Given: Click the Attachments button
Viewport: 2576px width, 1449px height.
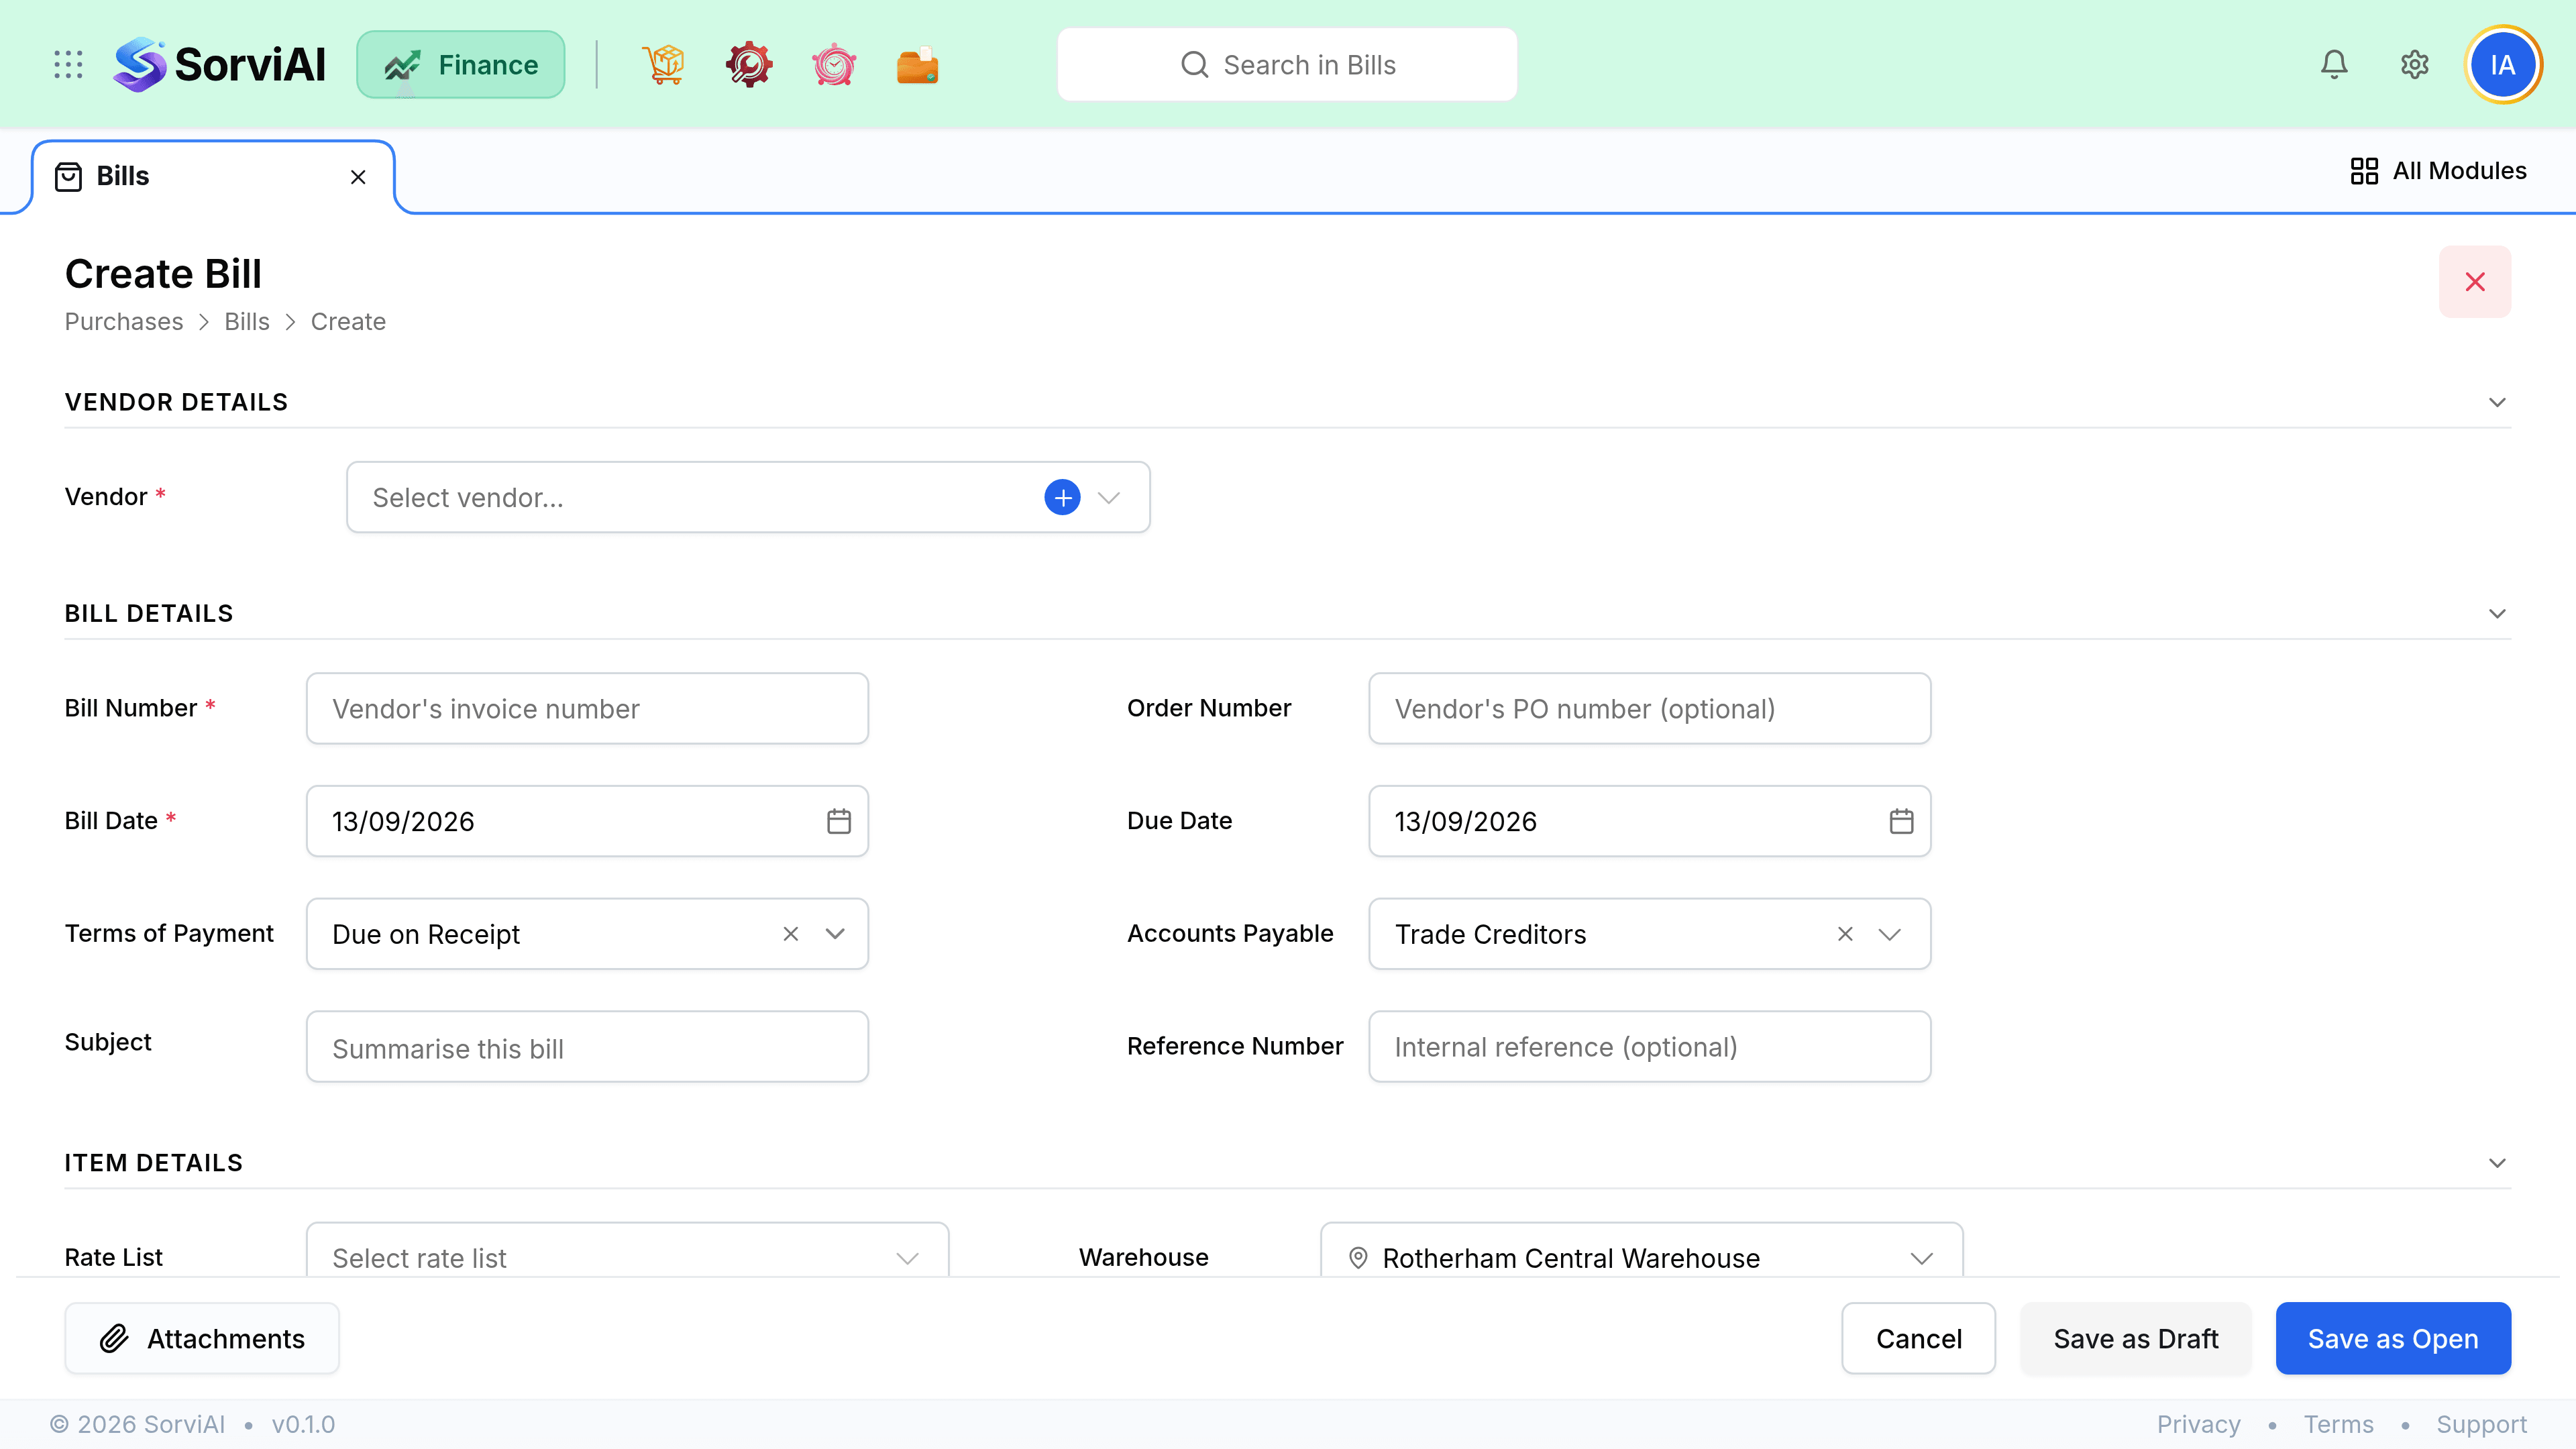Looking at the screenshot, I should pos(202,1338).
